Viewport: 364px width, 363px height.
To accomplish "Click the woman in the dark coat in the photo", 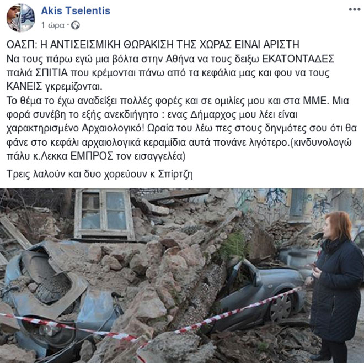I will (x=334, y=285).
